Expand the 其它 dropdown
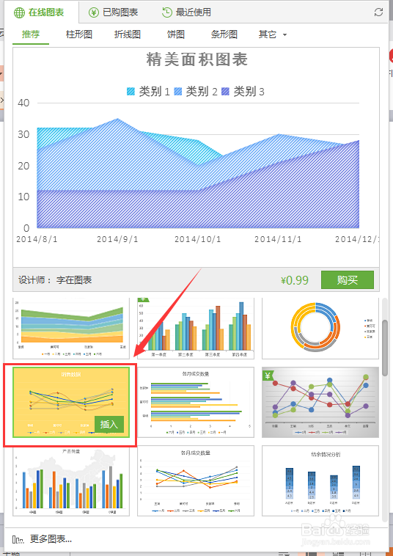The width and height of the screenshot is (393, 556). click(272, 34)
